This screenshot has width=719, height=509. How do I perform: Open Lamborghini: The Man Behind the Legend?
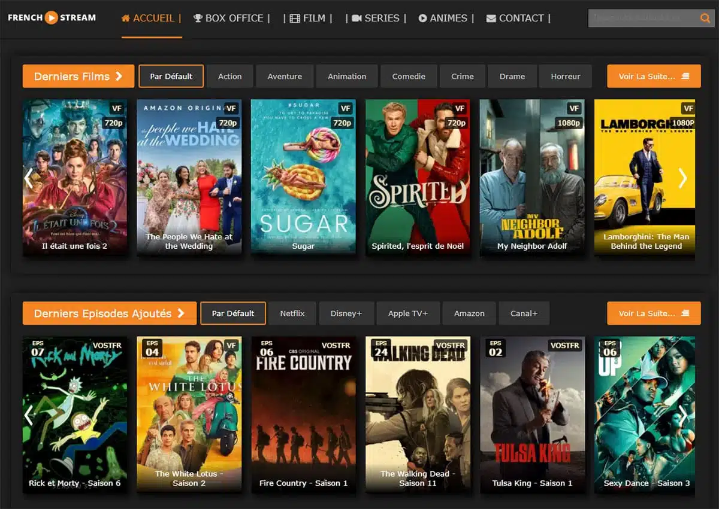(x=645, y=178)
